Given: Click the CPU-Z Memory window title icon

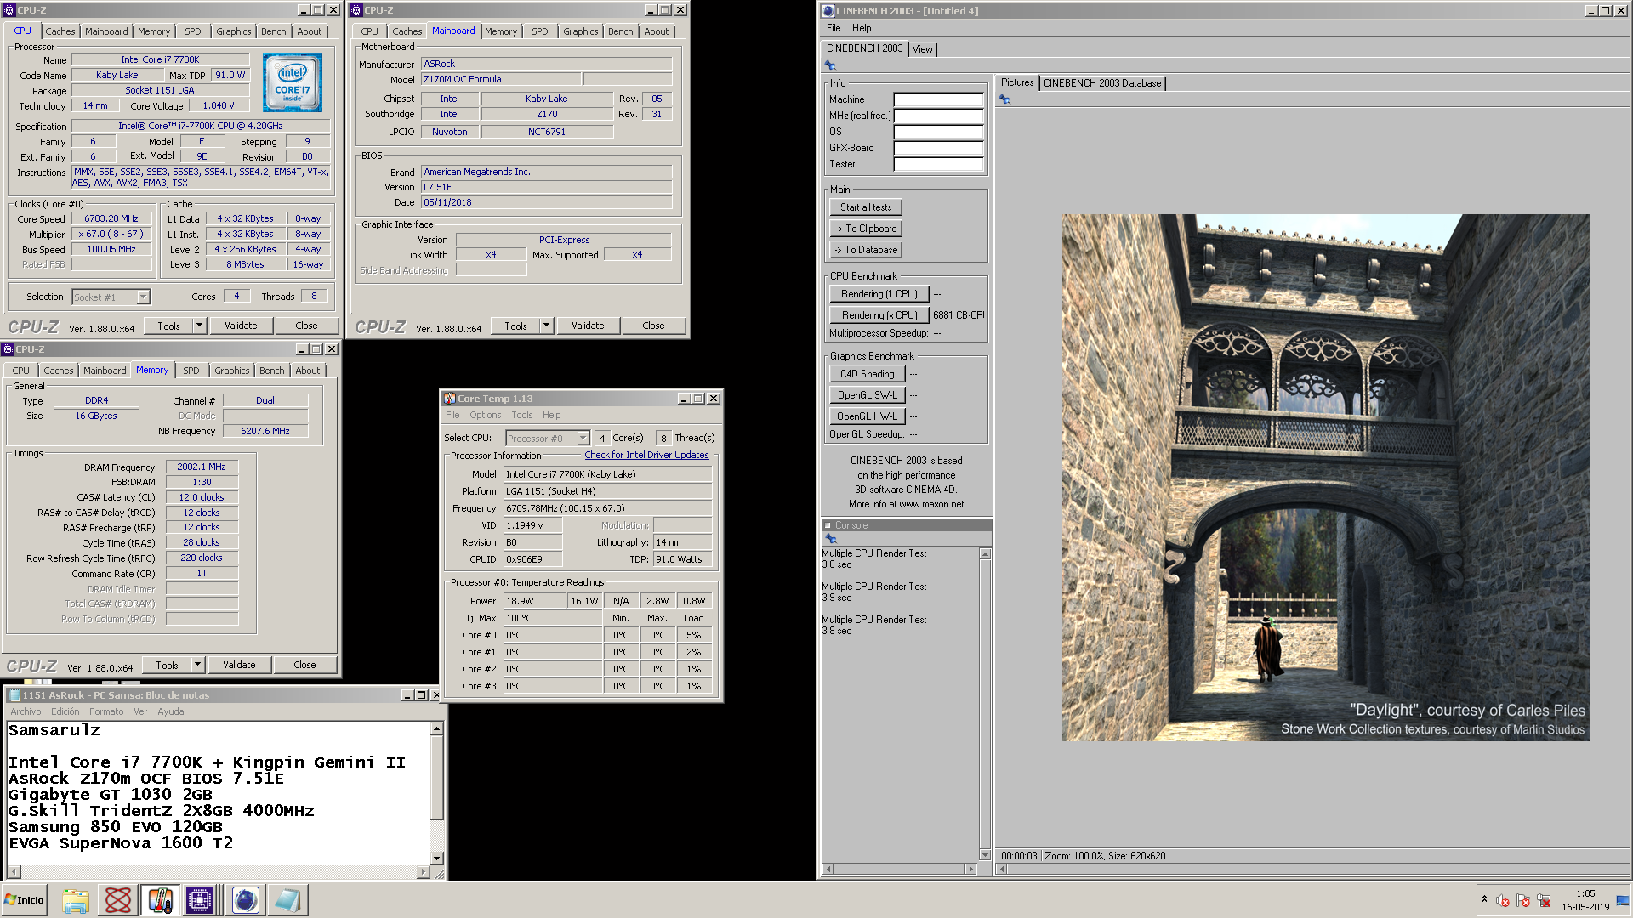Looking at the screenshot, I should pyautogui.click(x=8, y=349).
